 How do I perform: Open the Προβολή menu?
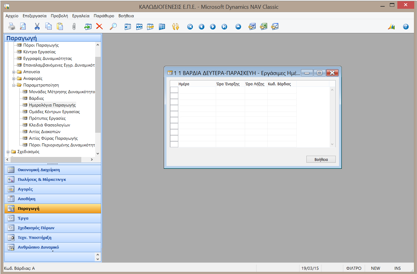click(59, 16)
